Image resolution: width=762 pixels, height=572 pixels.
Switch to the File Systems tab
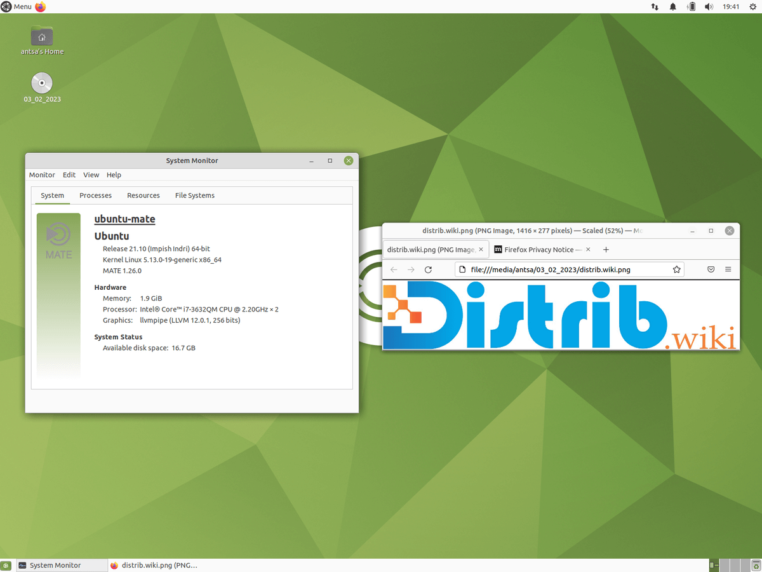[195, 196]
